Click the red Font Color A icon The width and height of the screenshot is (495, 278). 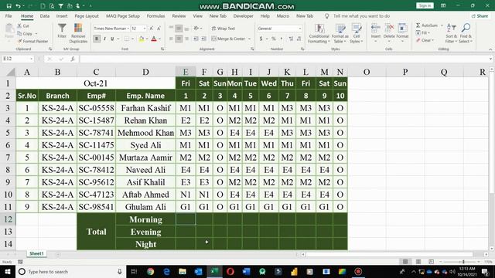click(x=154, y=39)
